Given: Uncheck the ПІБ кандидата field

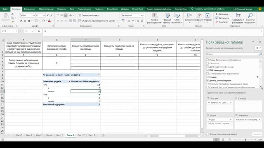Looking at the screenshot, I should point(207,70).
